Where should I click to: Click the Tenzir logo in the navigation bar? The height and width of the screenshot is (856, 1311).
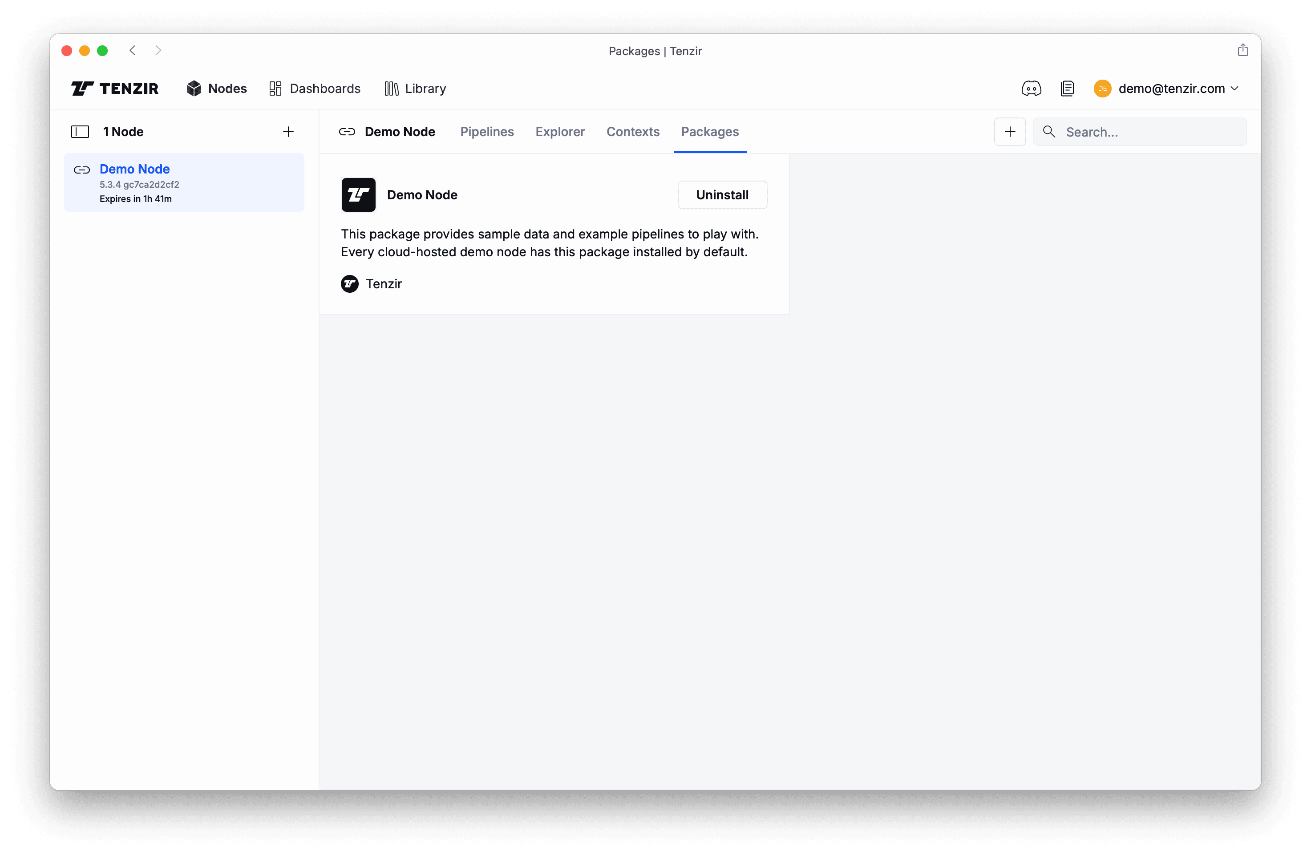click(114, 88)
